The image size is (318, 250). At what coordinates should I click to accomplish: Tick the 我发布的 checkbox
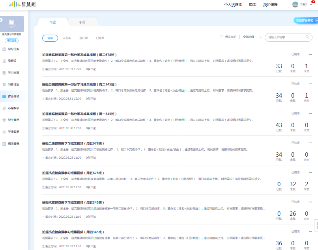pyautogui.click(x=222, y=37)
